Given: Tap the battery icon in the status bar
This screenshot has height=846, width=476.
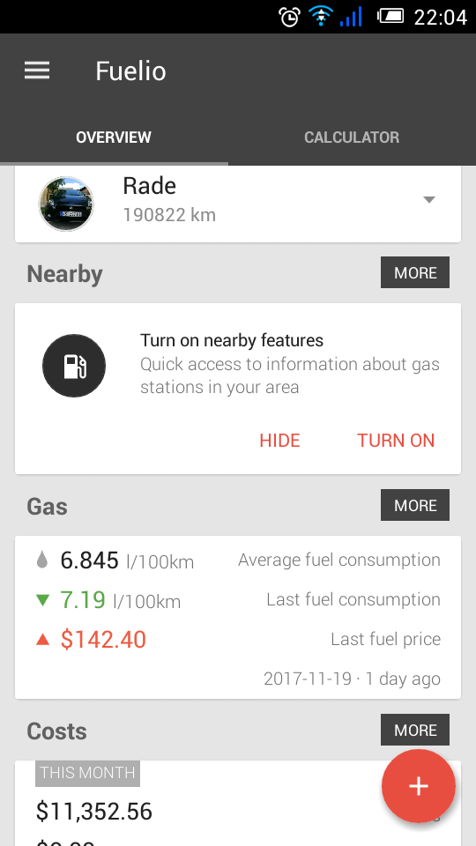Looking at the screenshot, I should [390, 16].
